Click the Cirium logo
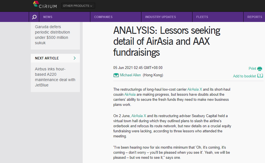The width and height of the screenshot is (265, 163). pyautogui.click(x=45, y=5)
